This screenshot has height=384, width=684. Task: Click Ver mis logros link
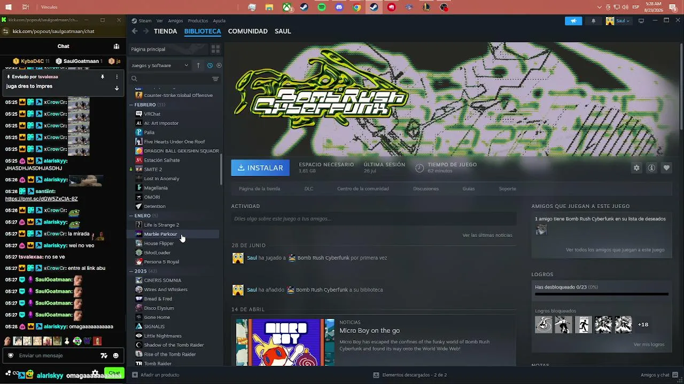point(649,345)
